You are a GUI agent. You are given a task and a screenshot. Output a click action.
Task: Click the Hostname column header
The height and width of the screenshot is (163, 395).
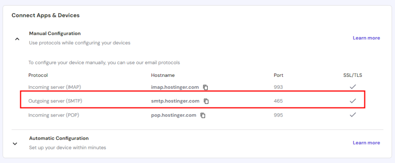tap(163, 75)
